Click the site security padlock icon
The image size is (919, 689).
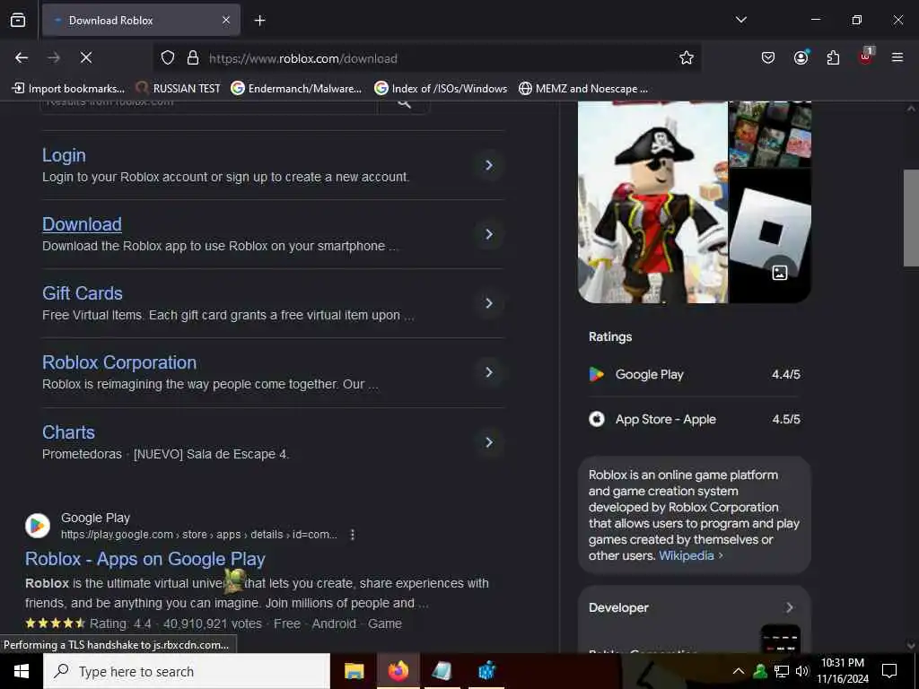tap(193, 57)
